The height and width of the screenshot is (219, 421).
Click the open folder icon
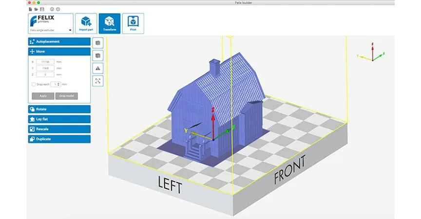pyautogui.click(x=36, y=9)
